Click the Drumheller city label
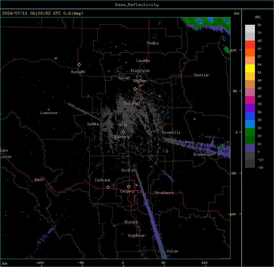This screenshot has height=267, width=274. tap(203, 154)
